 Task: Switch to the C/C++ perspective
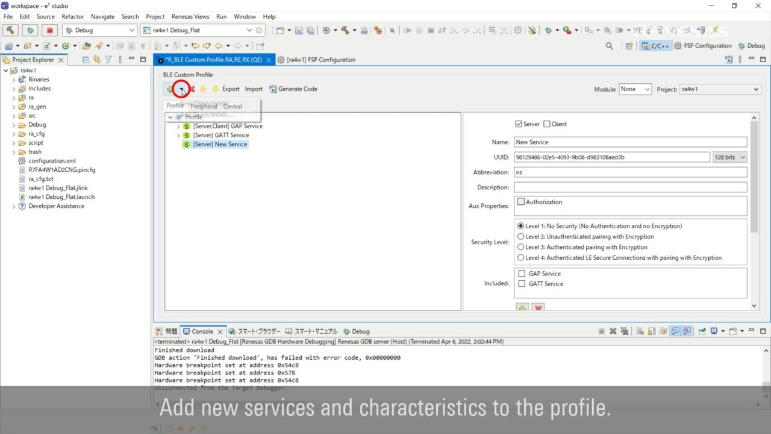655,46
